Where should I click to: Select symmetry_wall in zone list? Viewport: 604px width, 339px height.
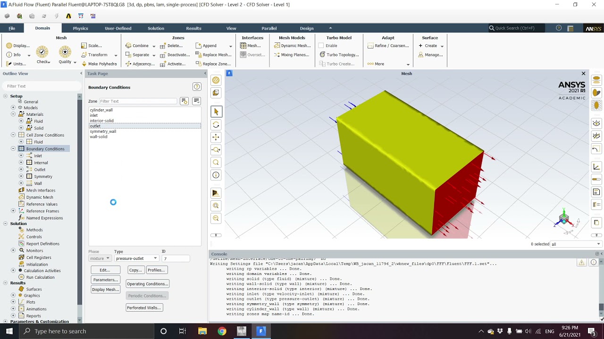pyautogui.click(x=103, y=131)
